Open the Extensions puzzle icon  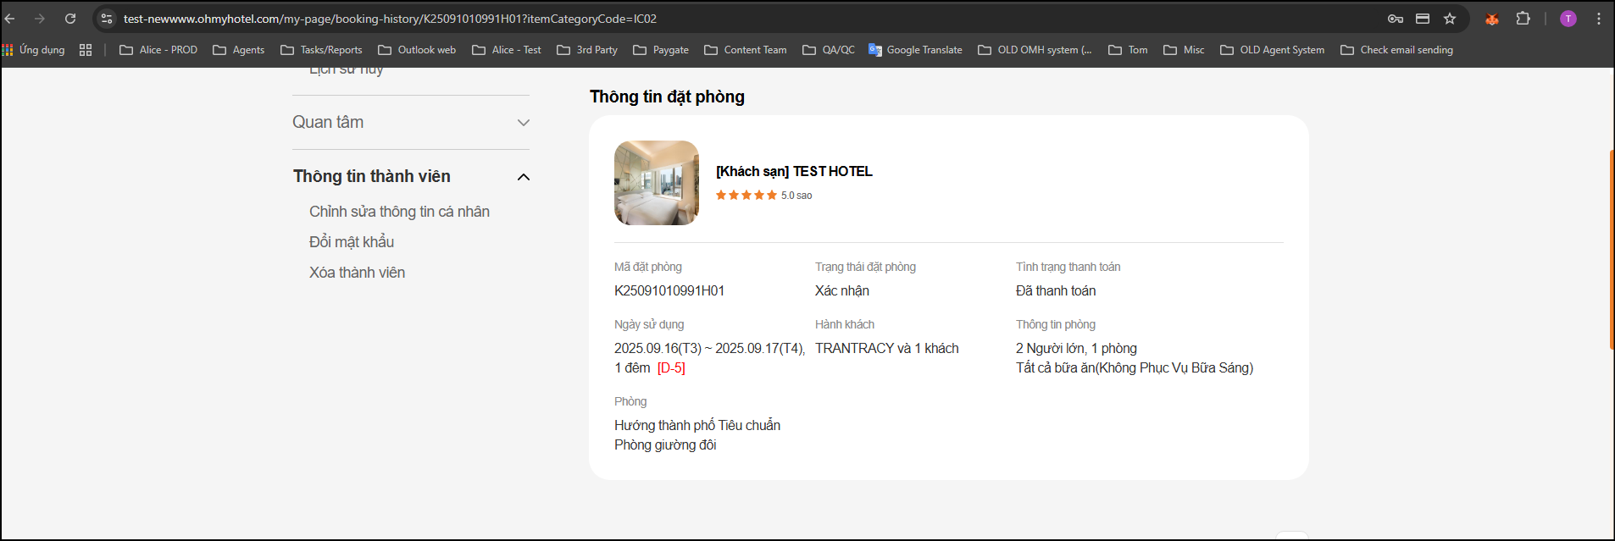tap(1523, 19)
